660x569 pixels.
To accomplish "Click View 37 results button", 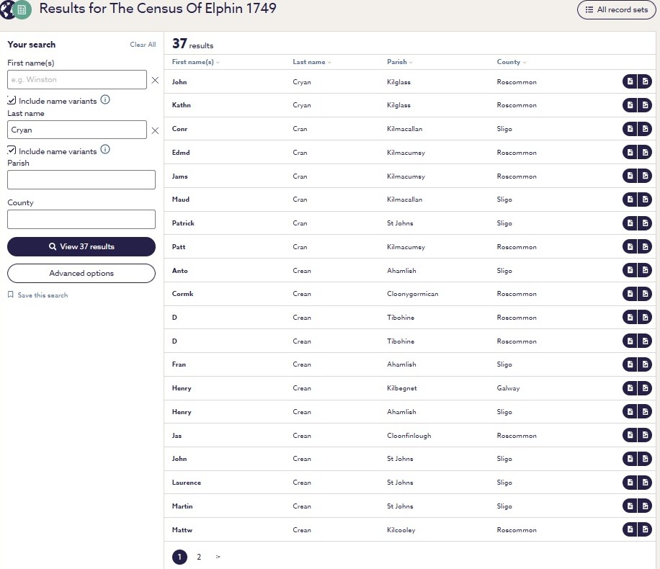I will [81, 246].
